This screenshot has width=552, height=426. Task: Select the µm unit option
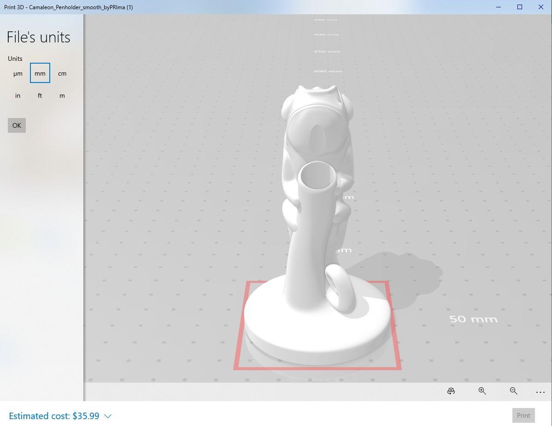[x=18, y=73]
